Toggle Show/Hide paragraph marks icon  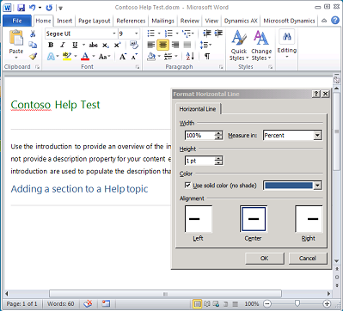(x=207, y=57)
